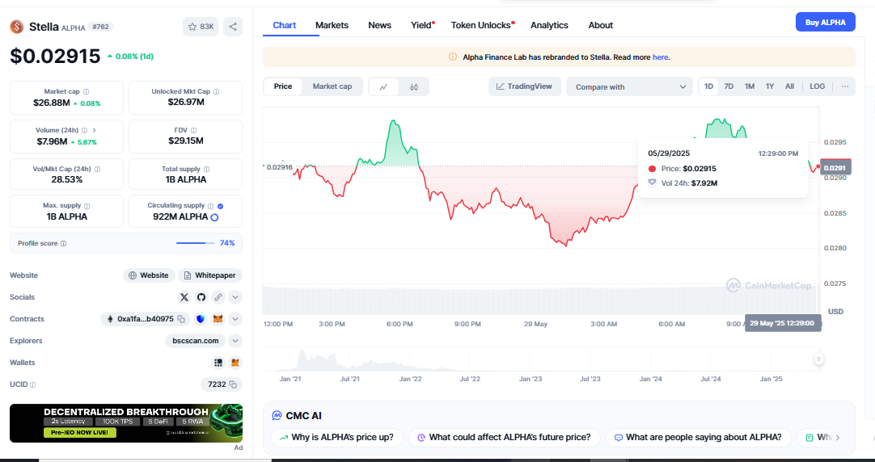Click the 0.0291 current price axis label

tap(835, 167)
